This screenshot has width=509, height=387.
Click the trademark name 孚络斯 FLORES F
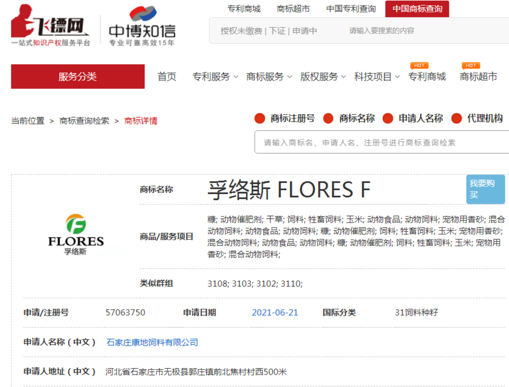point(289,190)
